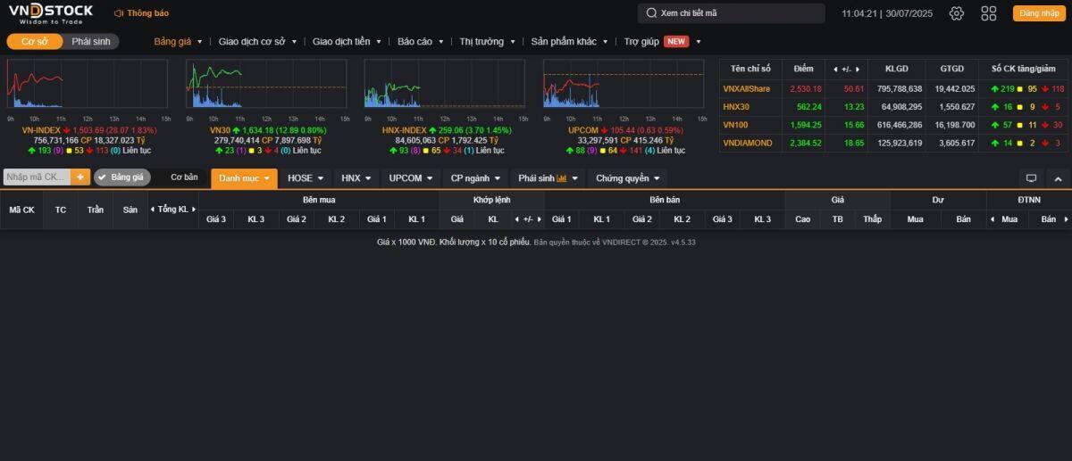Open the HNX dropdown
The width and height of the screenshot is (1072, 461).
point(356,178)
